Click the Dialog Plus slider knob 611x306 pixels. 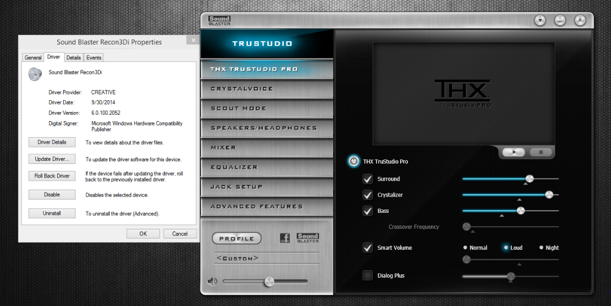[511, 277]
